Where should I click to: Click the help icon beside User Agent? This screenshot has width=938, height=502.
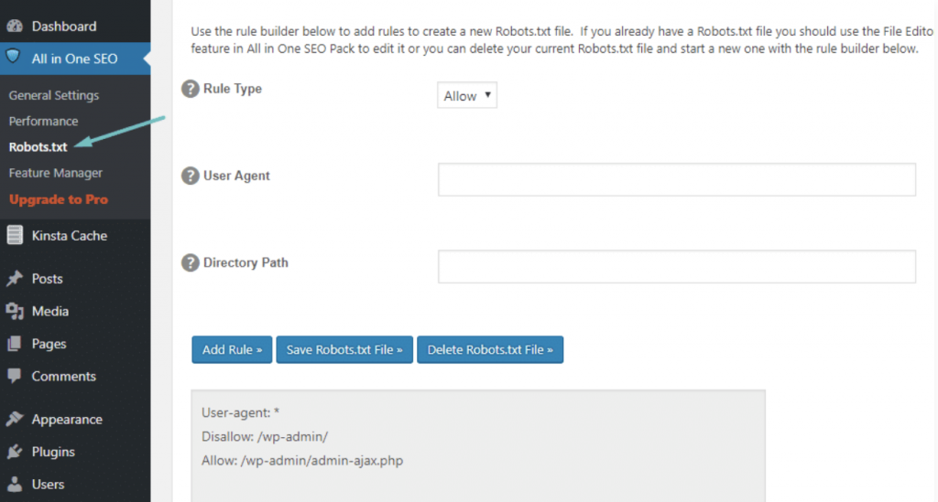190,176
